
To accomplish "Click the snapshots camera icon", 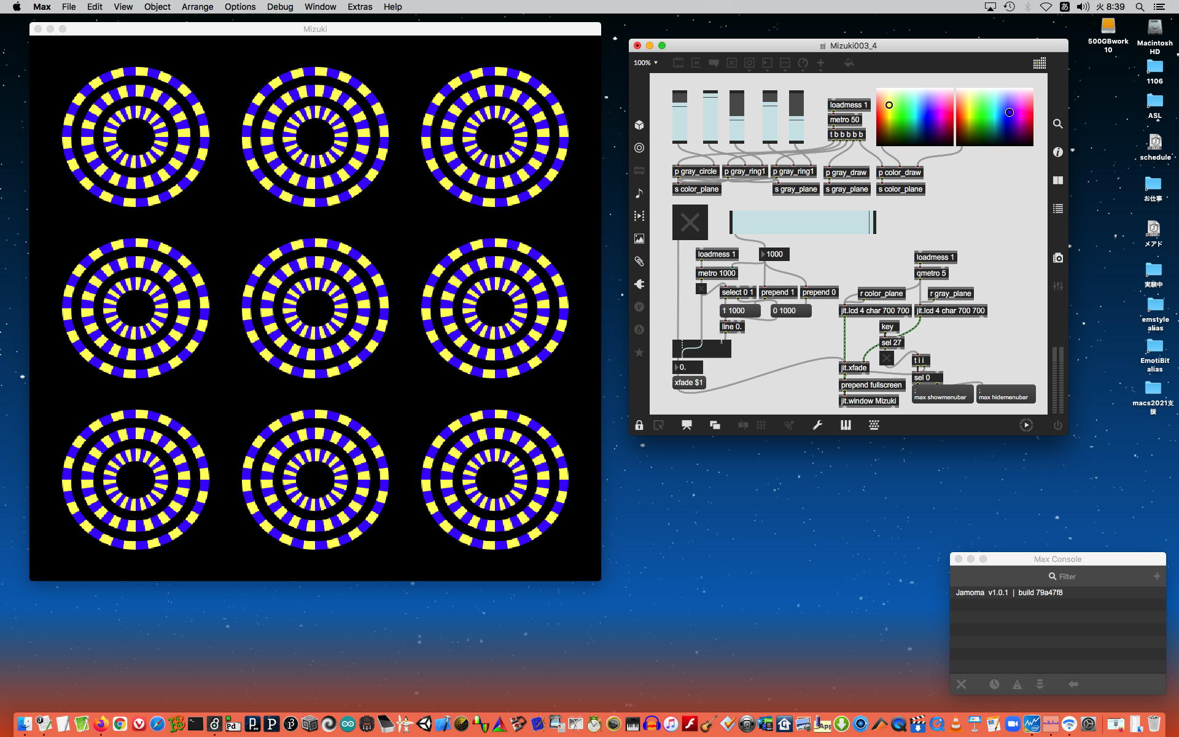I will [1057, 258].
